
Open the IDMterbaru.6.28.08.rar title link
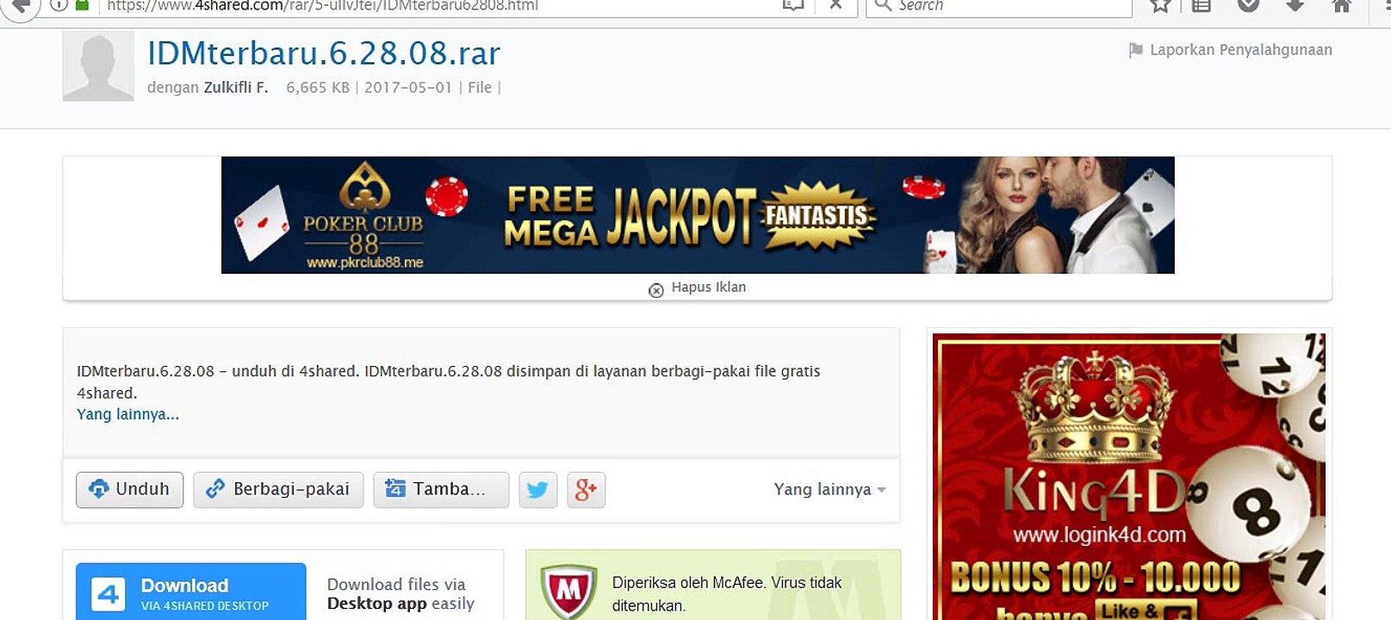click(324, 53)
